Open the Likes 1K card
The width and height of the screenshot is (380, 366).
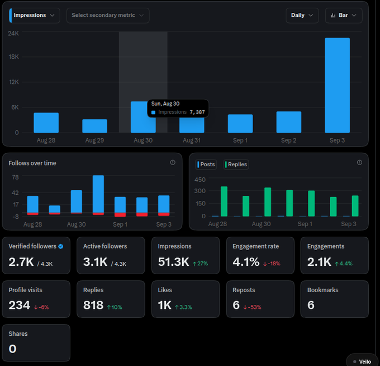(186, 299)
